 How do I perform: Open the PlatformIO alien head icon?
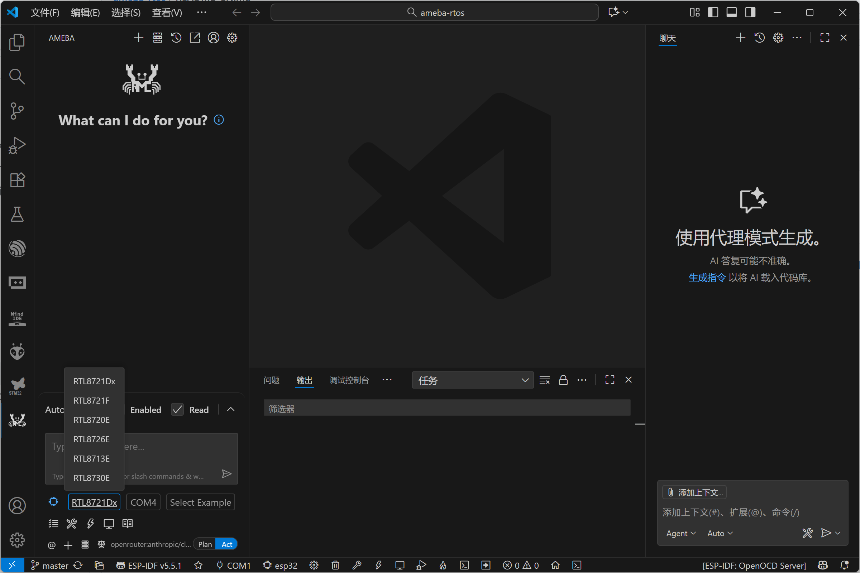[17, 352]
